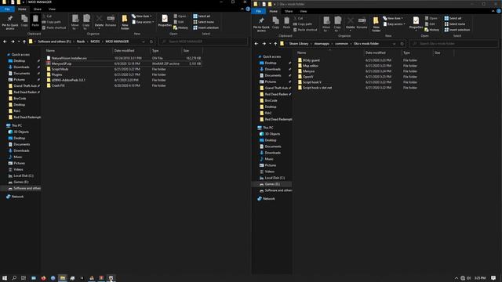Image resolution: width=502 pixels, height=282 pixels.
Task: Create a New folder in MOD MANAGER window
Action: tap(125, 22)
